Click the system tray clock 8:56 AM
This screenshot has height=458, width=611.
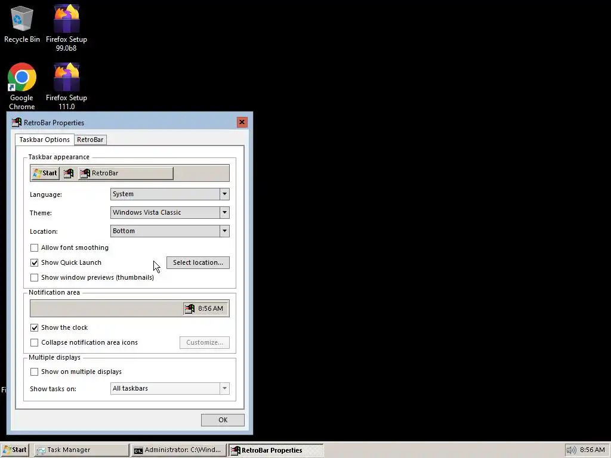pyautogui.click(x=593, y=450)
